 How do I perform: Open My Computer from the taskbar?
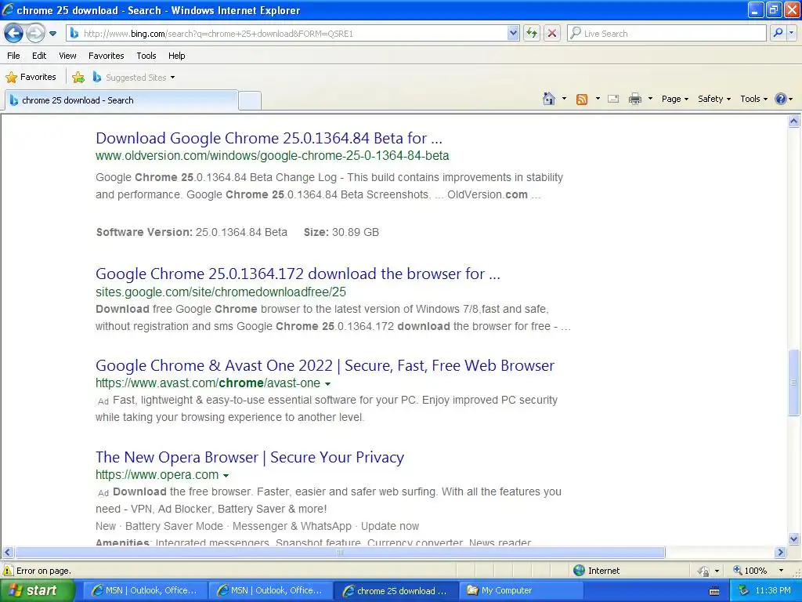pos(522,590)
